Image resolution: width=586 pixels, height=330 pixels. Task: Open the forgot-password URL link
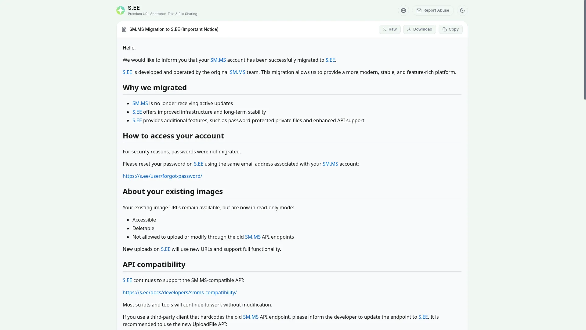(x=162, y=176)
